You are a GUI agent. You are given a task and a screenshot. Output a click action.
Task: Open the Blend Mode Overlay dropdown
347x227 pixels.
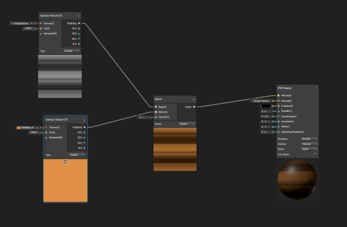pyautogui.click(x=187, y=124)
